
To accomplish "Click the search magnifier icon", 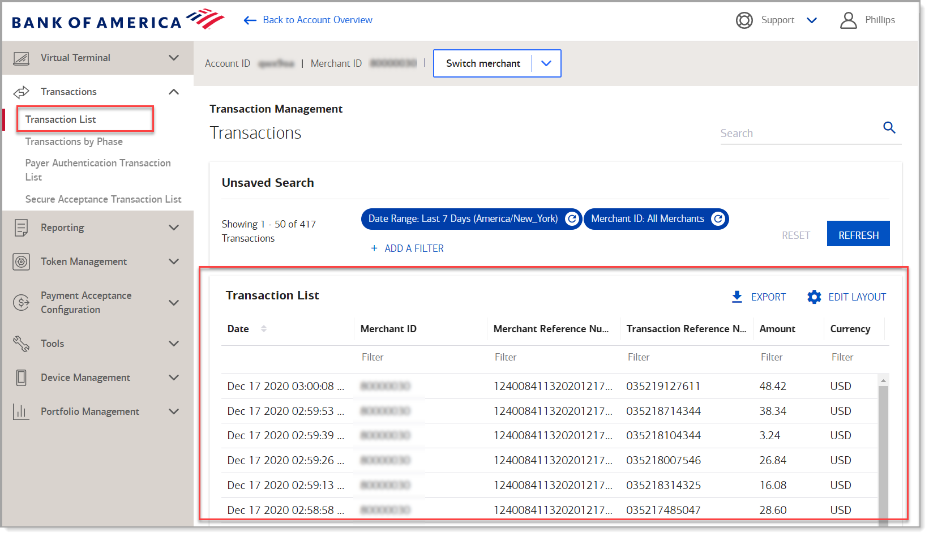I will pos(889,128).
